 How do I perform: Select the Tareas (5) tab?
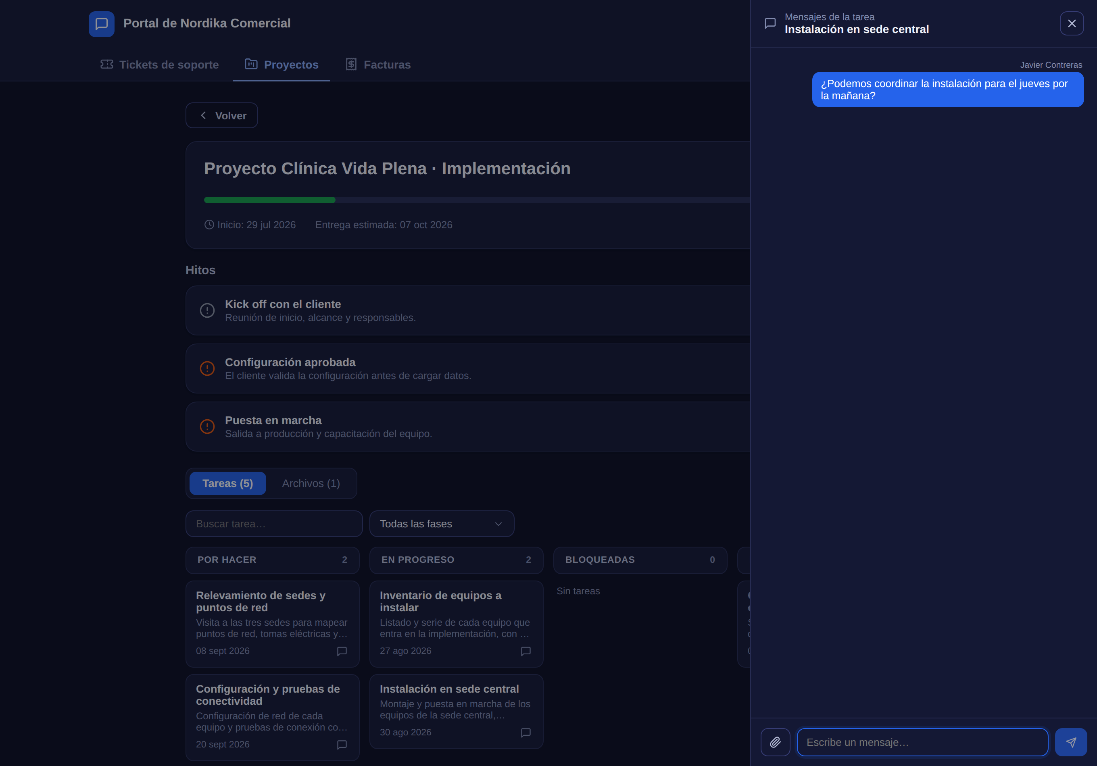pyautogui.click(x=227, y=483)
